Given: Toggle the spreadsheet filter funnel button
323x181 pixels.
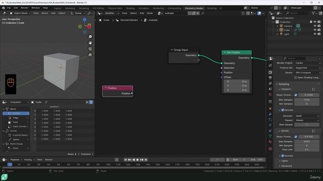Looking at the screenshot, I should [x=91, y=102].
